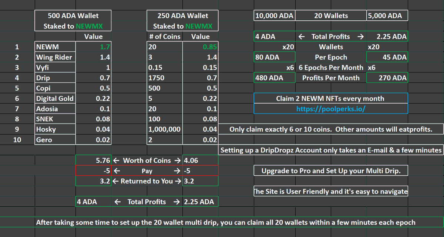Select the '480 ADA' monthly profit cell
The image size is (444, 237).
(274, 78)
